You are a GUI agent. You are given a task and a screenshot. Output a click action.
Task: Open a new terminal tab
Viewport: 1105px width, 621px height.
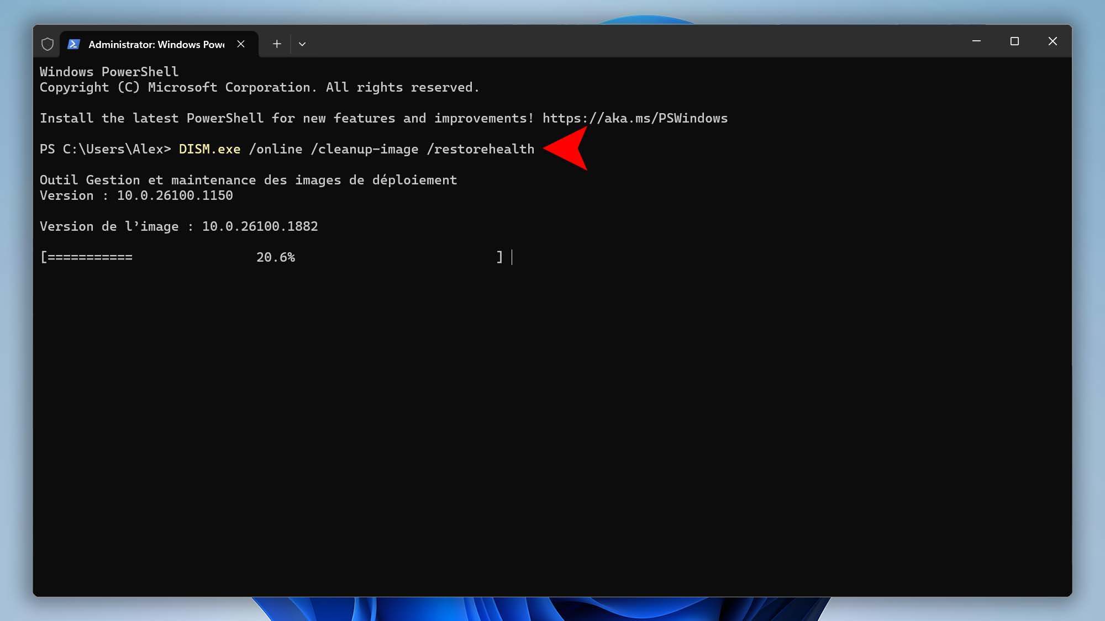(x=277, y=44)
